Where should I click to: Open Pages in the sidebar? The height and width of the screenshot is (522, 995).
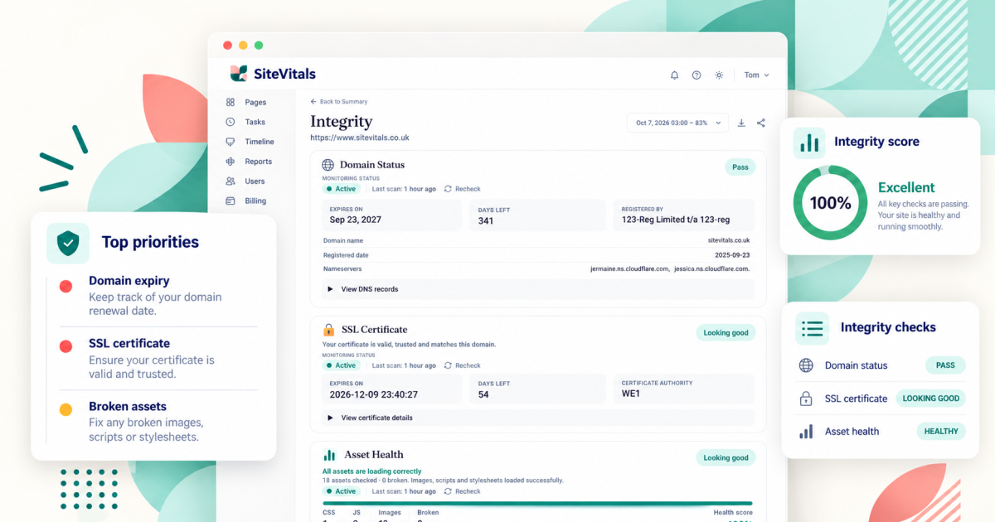(255, 102)
